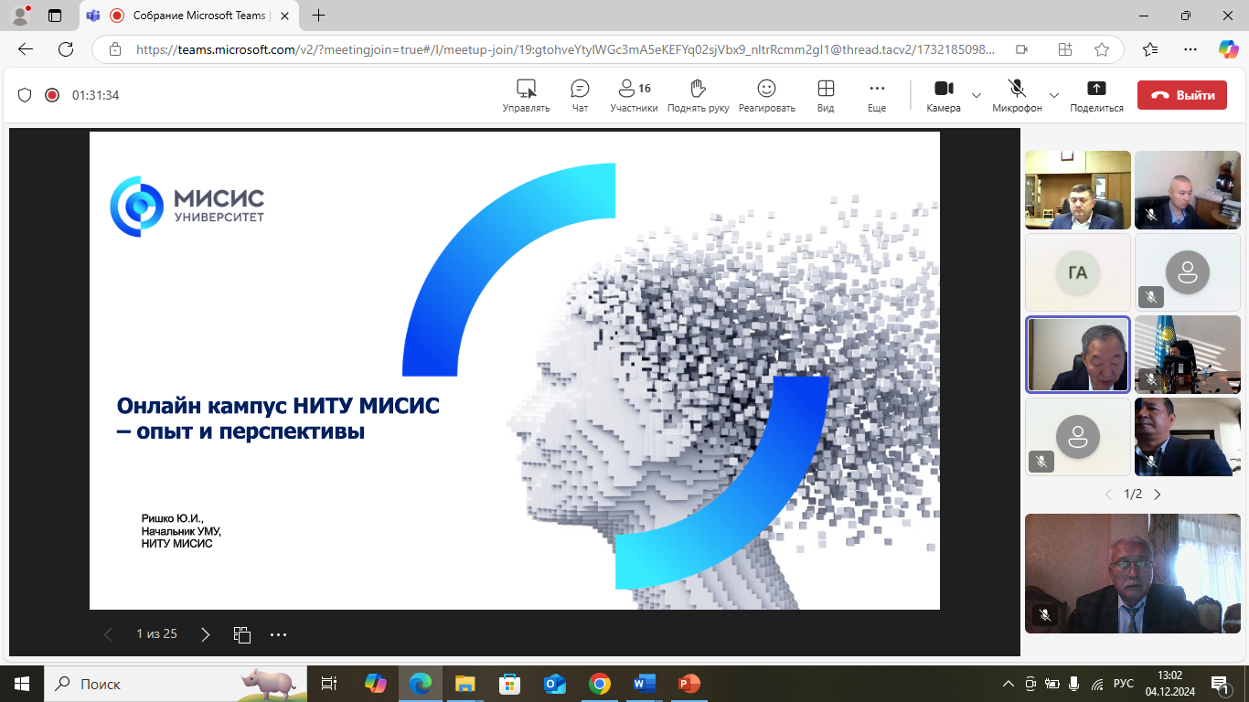Click the apps icon in address bar
This screenshot has height=702, width=1249.
(x=1065, y=49)
